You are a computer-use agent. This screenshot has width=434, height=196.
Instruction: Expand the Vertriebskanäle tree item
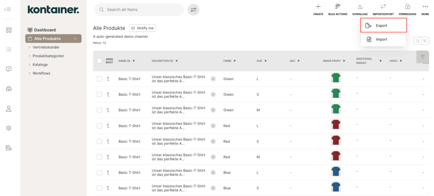pyautogui.click(x=30, y=47)
